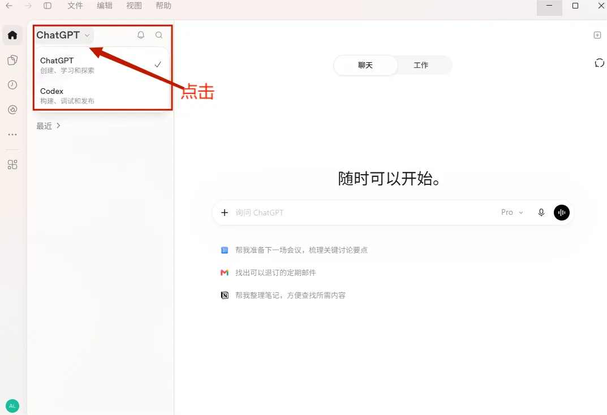Click the Gmail suggestion icon
Image resolution: width=607 pixels, height=415 pixels.
pyautogui.click(x=225, y=273)
